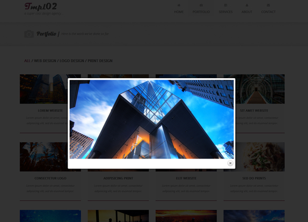Viewport: 308px width, 222px height.
Task: Click the Portfolio icon above its label
Action: [201, 5]
